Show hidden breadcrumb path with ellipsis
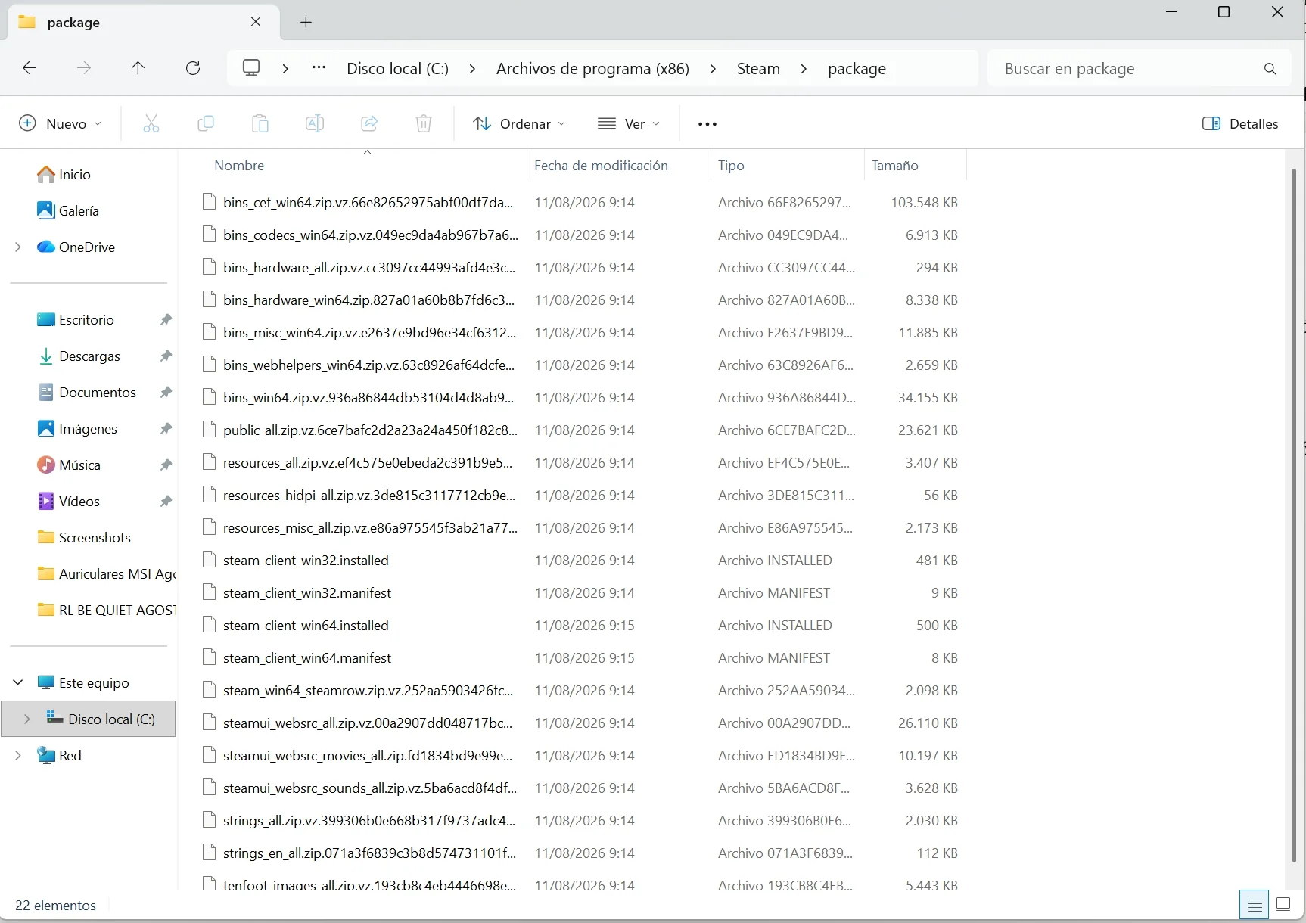This screenshot has height=923, width=1306. point(319,68)
